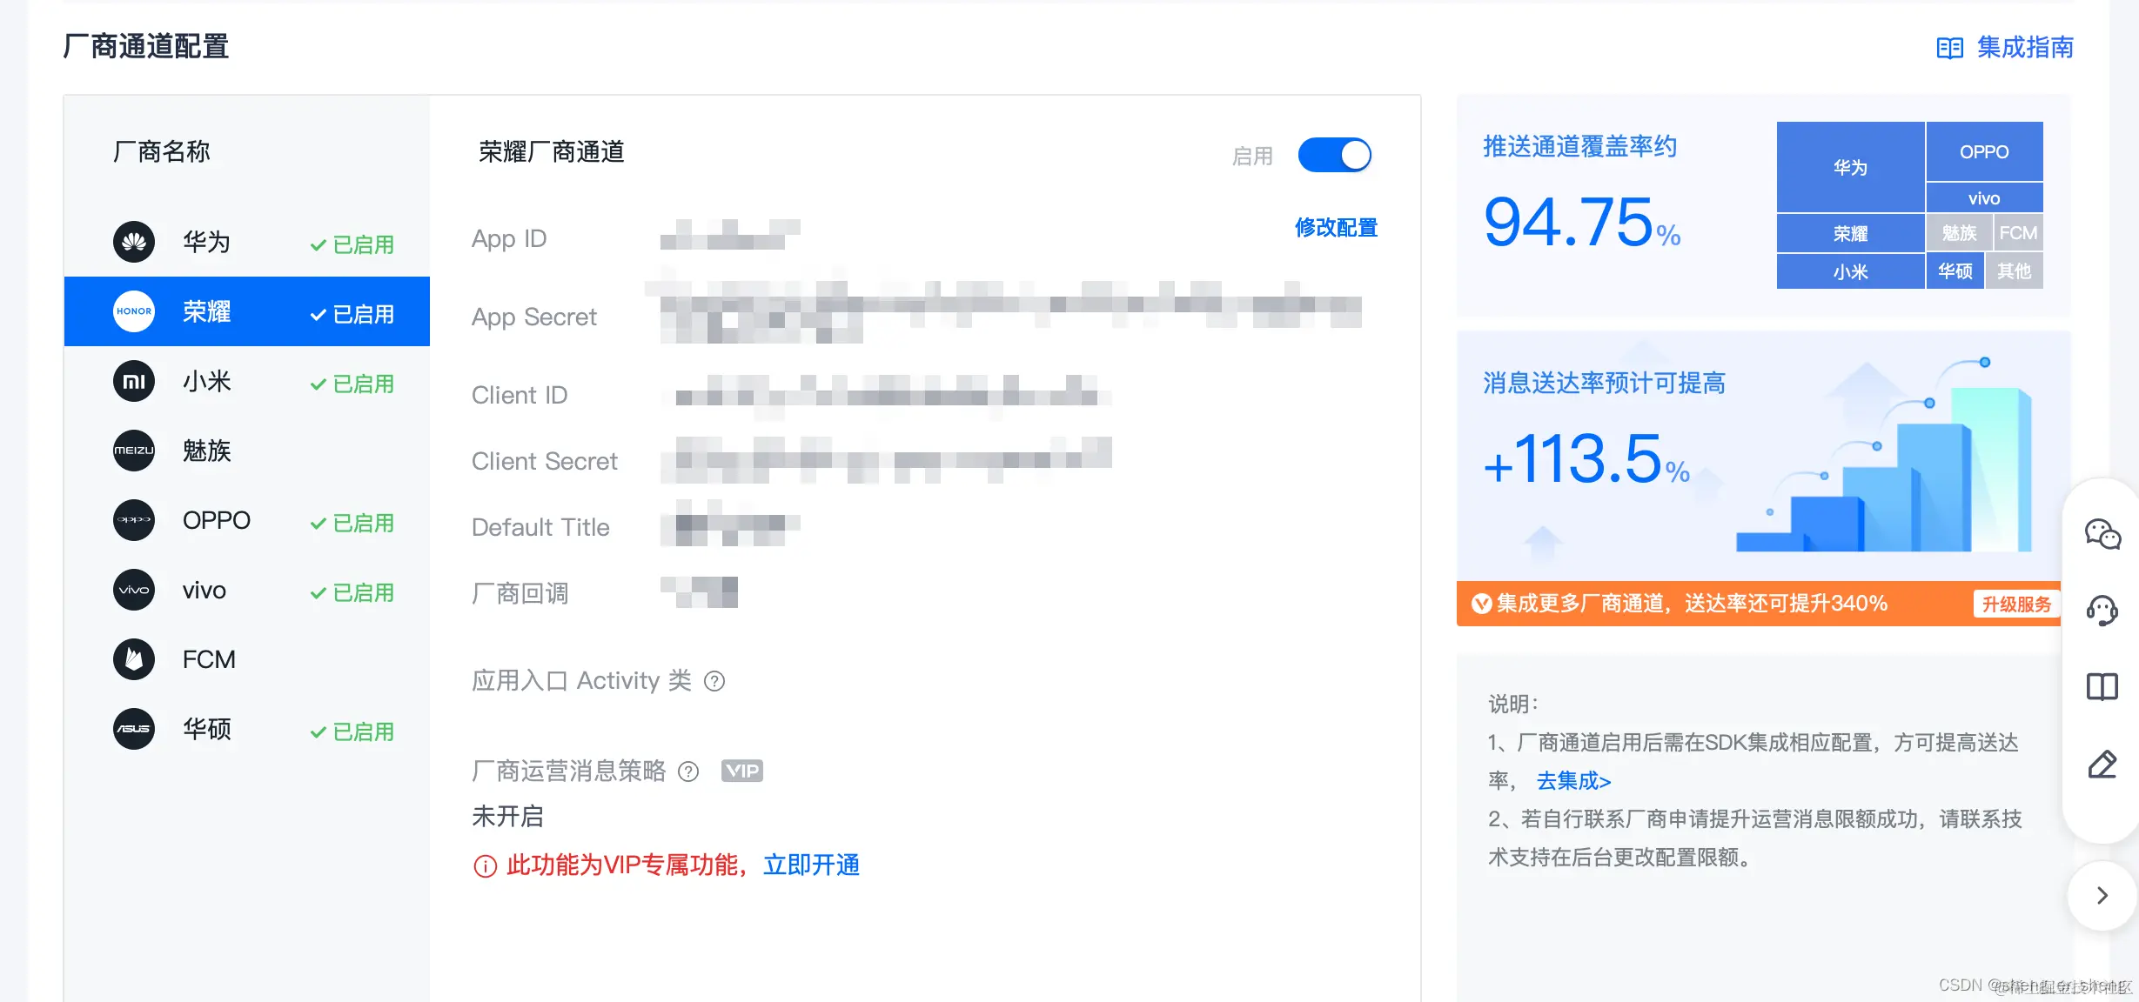Click the 修改配置 link
This screenshot has width=2139, height=1002.
[1338, 227]
